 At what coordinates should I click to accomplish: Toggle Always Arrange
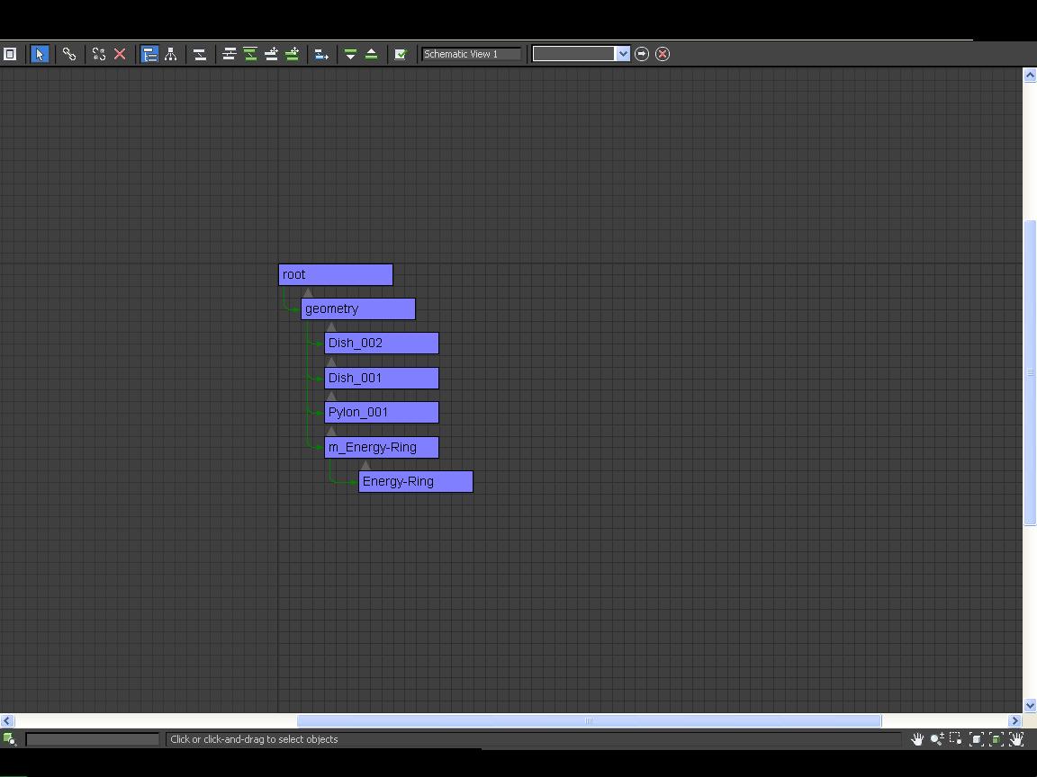[200, 54]
